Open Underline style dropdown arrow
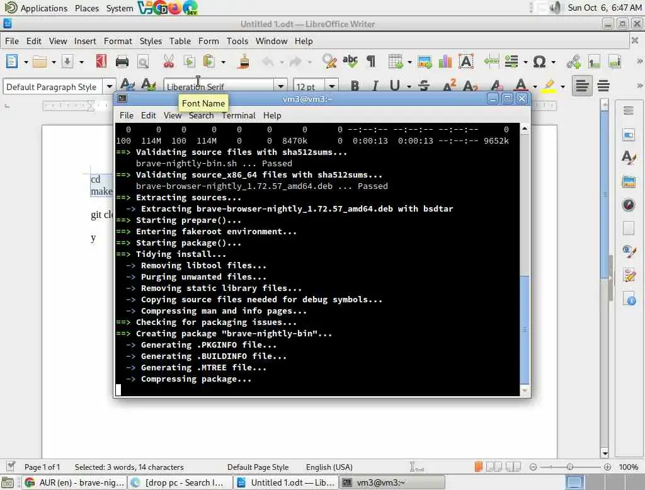The width and height of the screenshot is (645, 490). click(409, 86)
